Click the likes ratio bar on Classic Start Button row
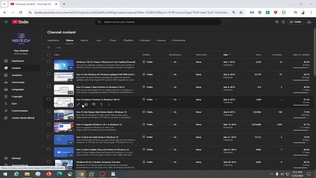316x178 pixels. pyautogui.click(x=301, y=118)
